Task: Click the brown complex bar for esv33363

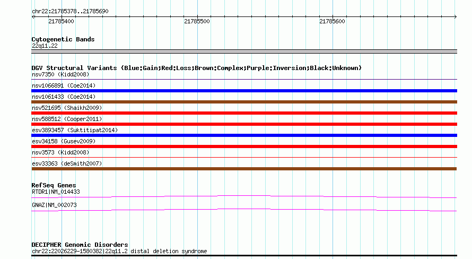Action: 244,169
